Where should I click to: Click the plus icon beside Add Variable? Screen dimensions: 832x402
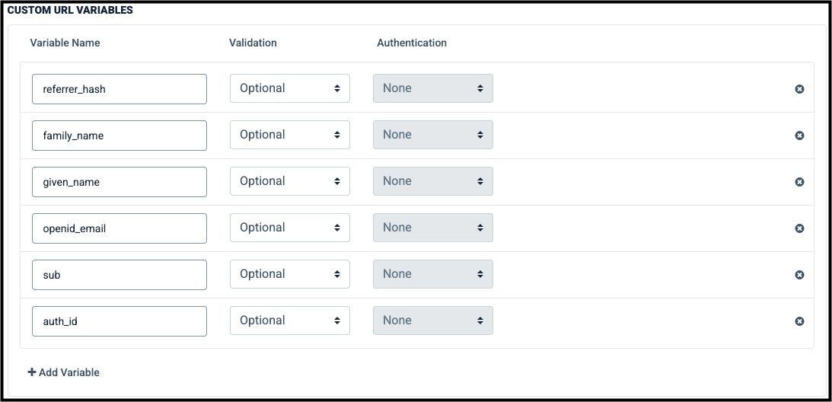click(32, 372)
